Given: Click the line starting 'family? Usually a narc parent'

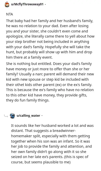Looking at the screenshot, I should 50,74.
